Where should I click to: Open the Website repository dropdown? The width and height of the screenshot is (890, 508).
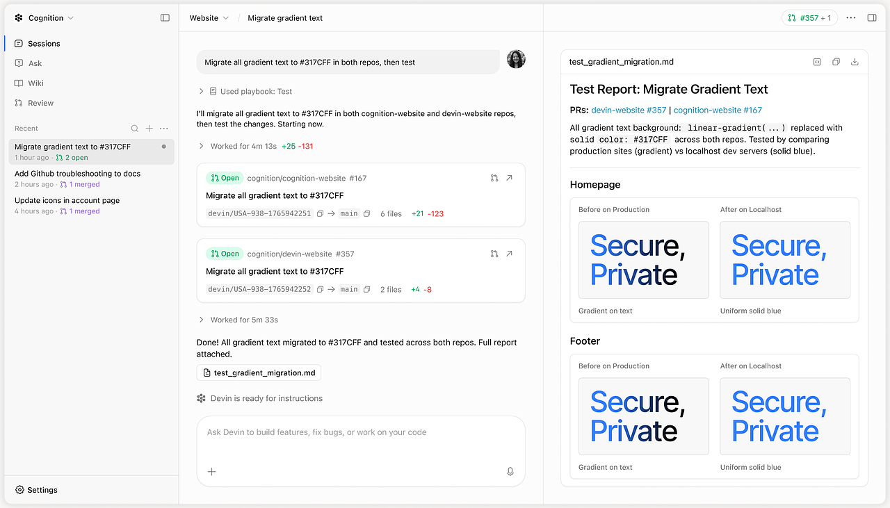(x=209, y=18)
